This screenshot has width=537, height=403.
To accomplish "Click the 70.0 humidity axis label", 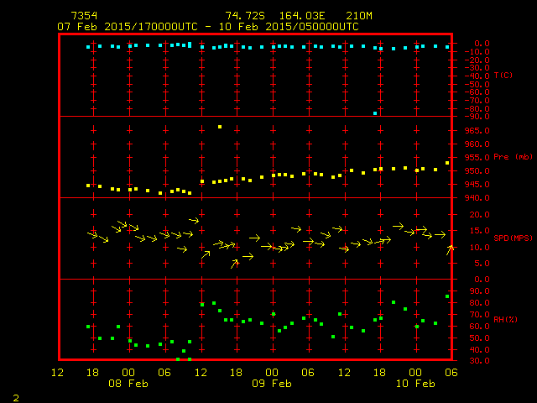I will [x=479, y=314].
